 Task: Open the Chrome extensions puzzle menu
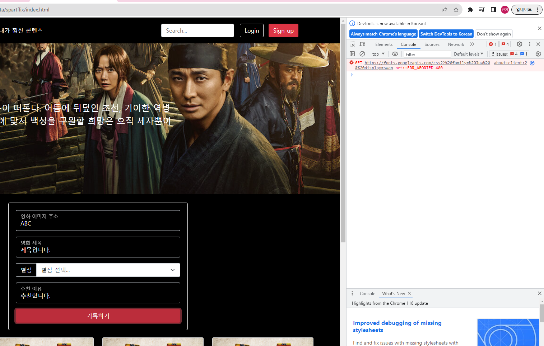[470, 10]
